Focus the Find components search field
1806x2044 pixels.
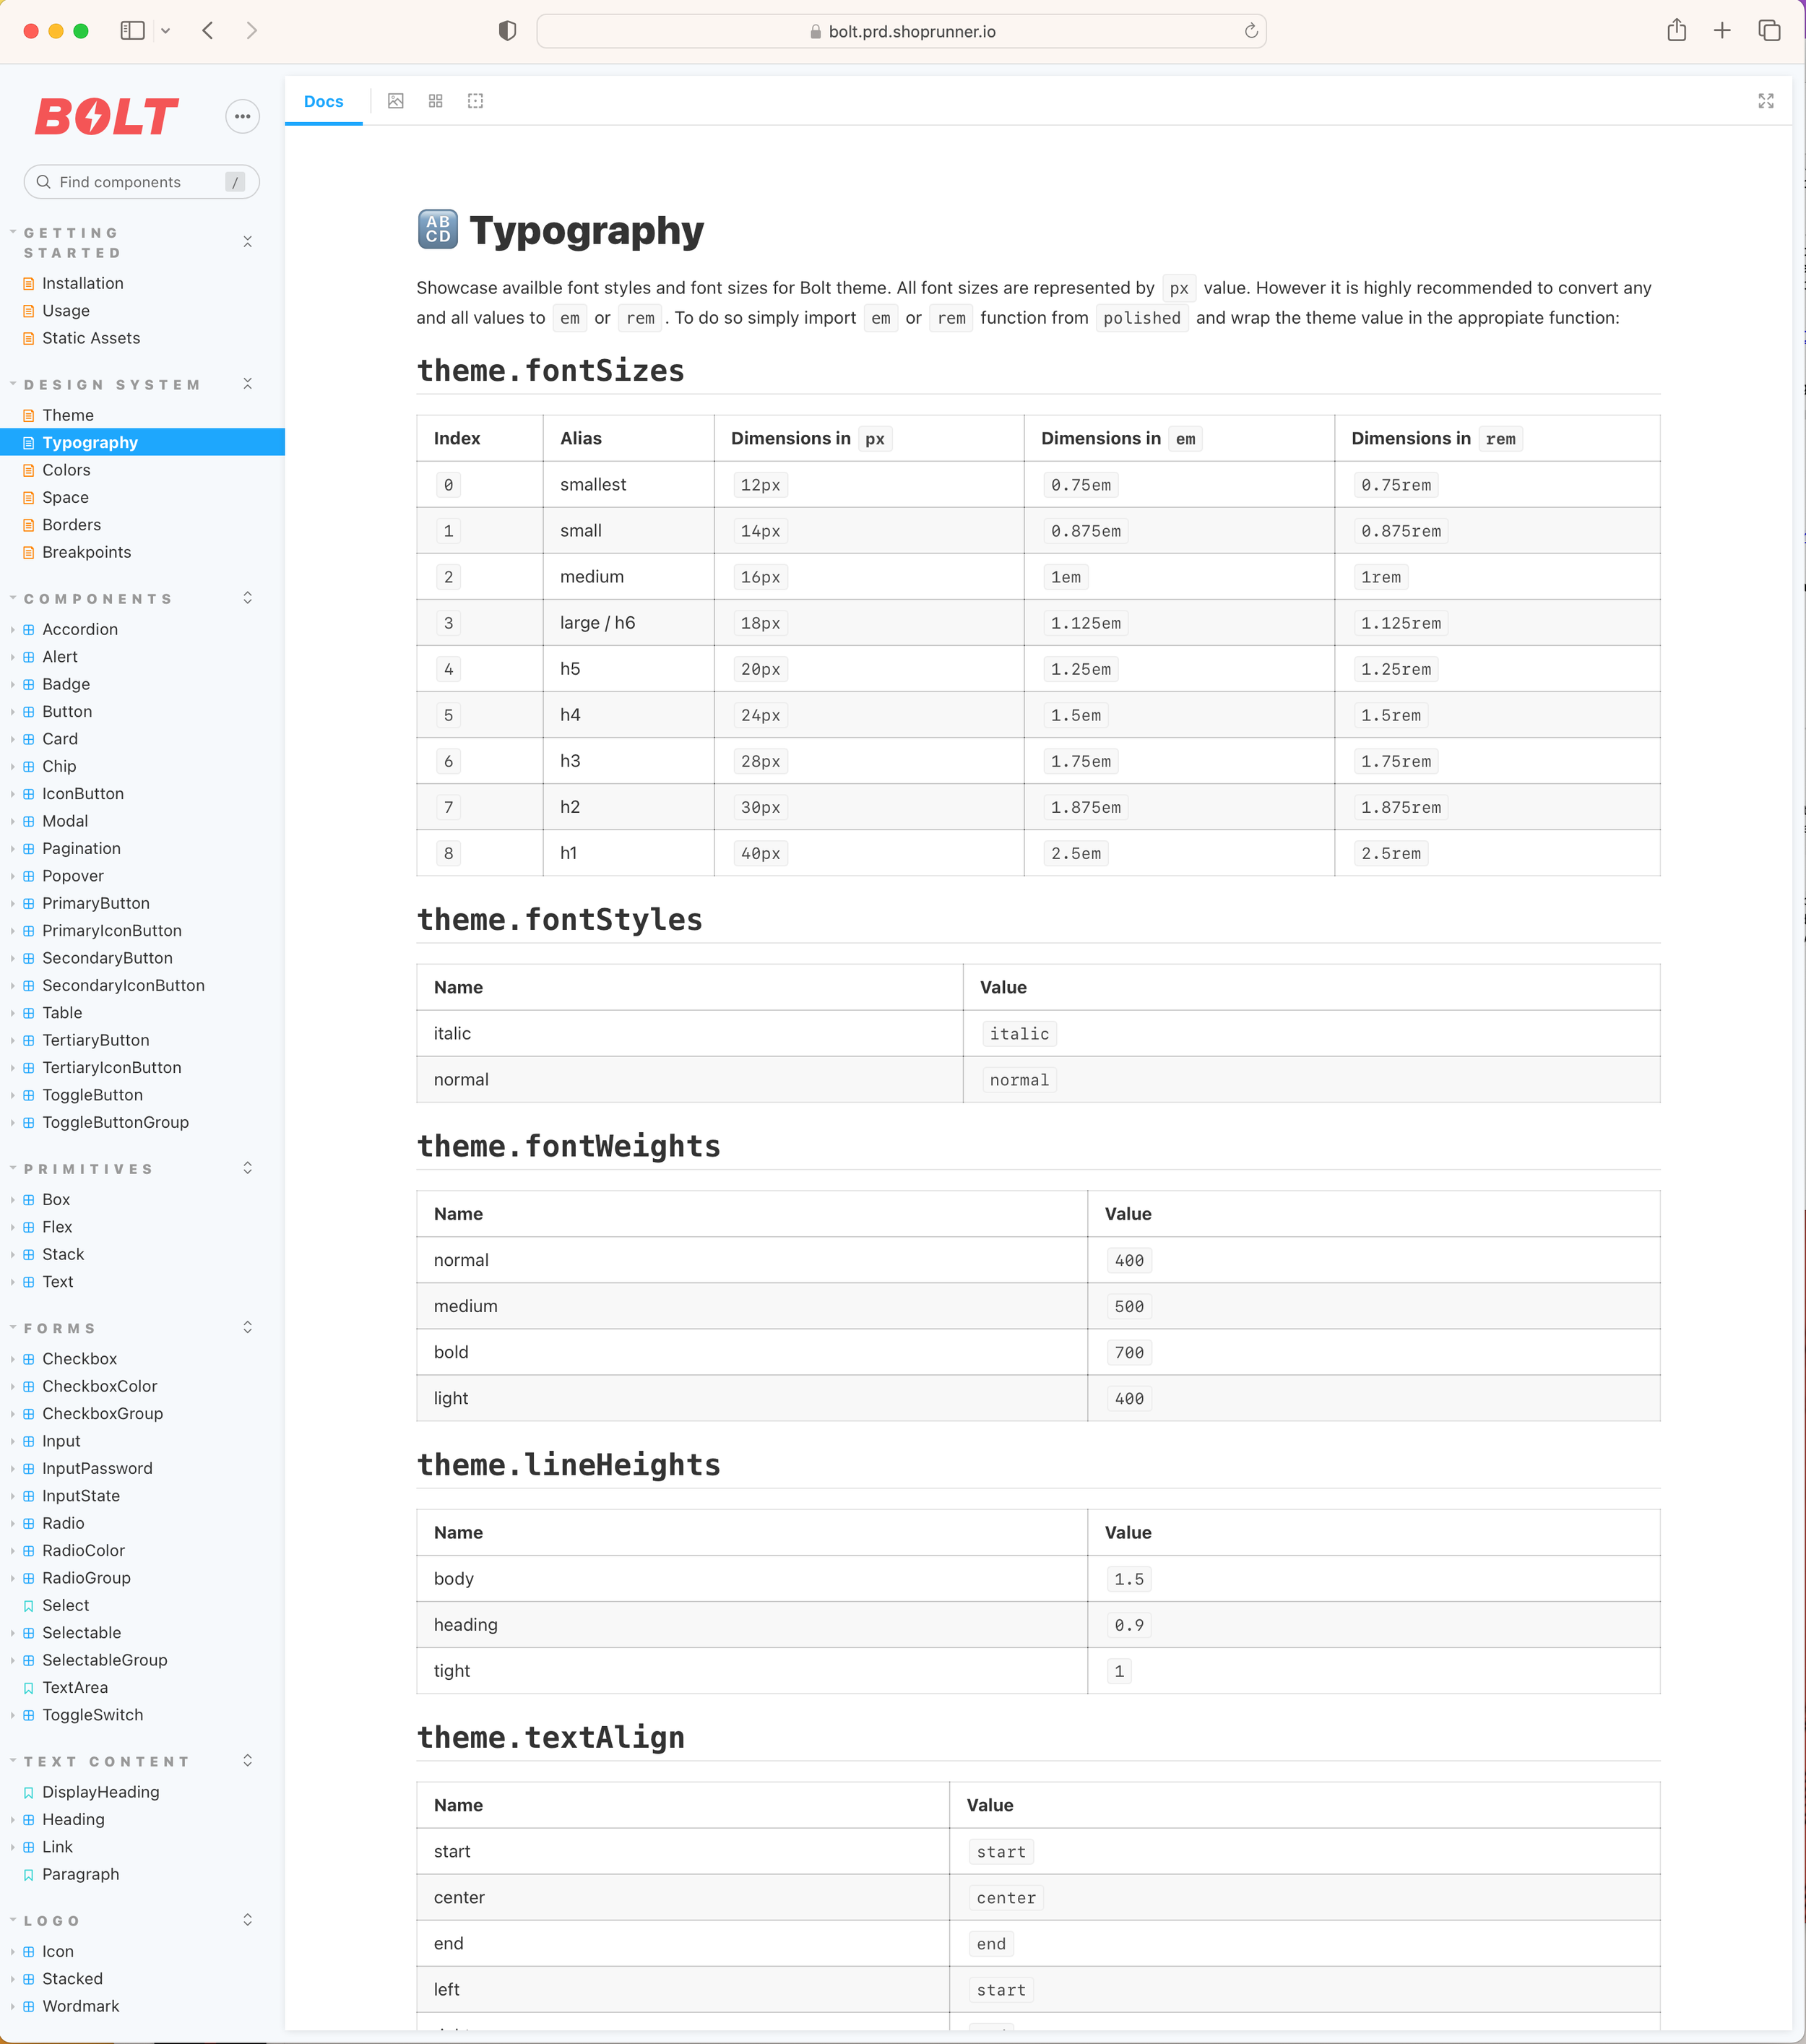(x=141, y=182)
